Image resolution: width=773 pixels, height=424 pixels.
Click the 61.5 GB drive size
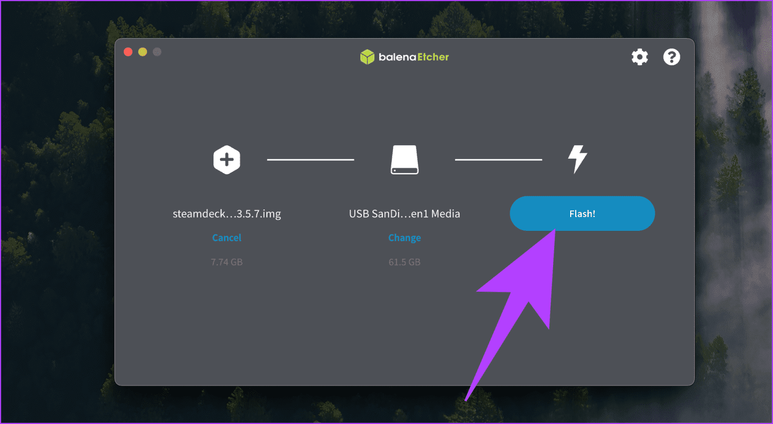click(405, 262)
